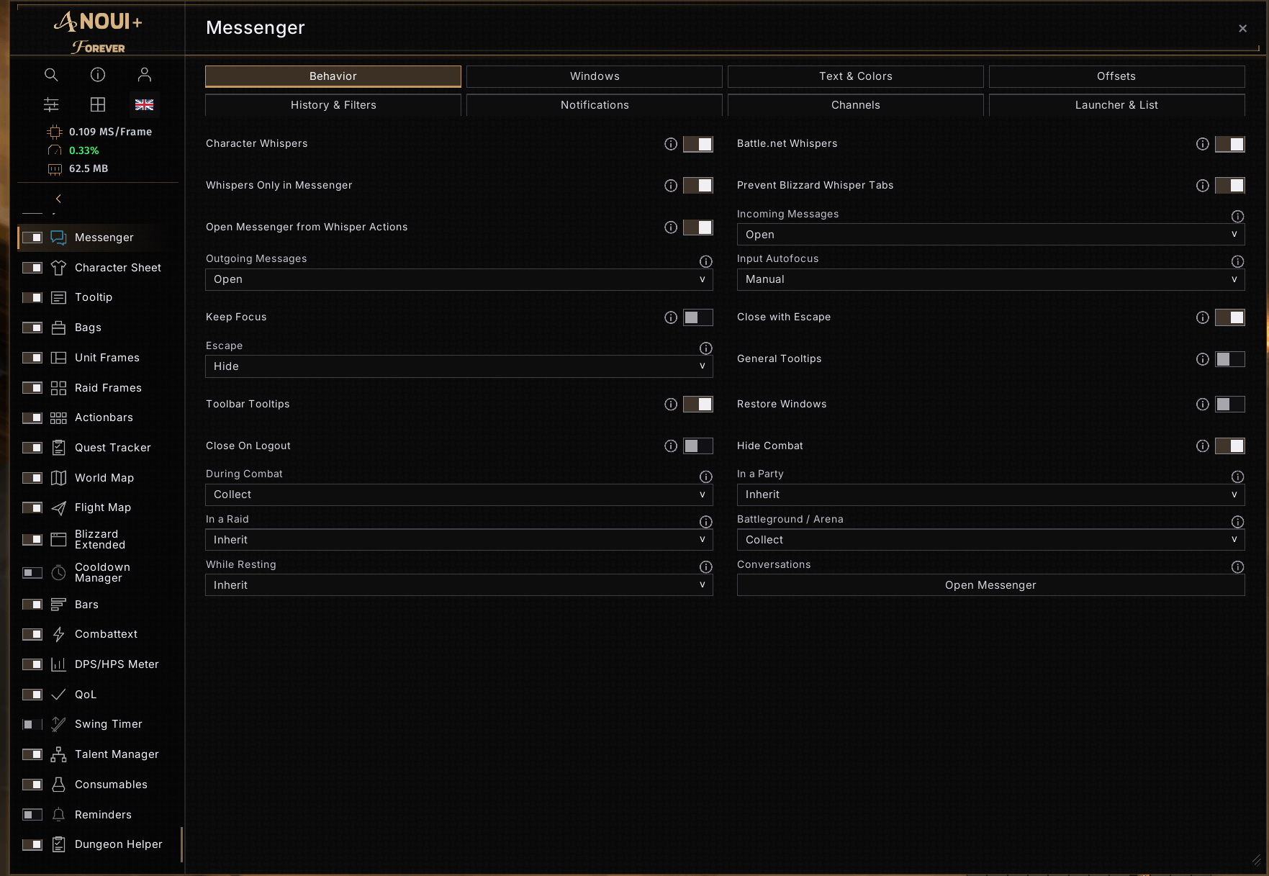Toggle Battle.net Whispers switch
Image resolution: width=1269 pixels, height=876 pixels.
coord(1230,144)
